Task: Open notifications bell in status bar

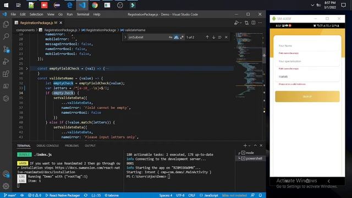Action: 260,195
